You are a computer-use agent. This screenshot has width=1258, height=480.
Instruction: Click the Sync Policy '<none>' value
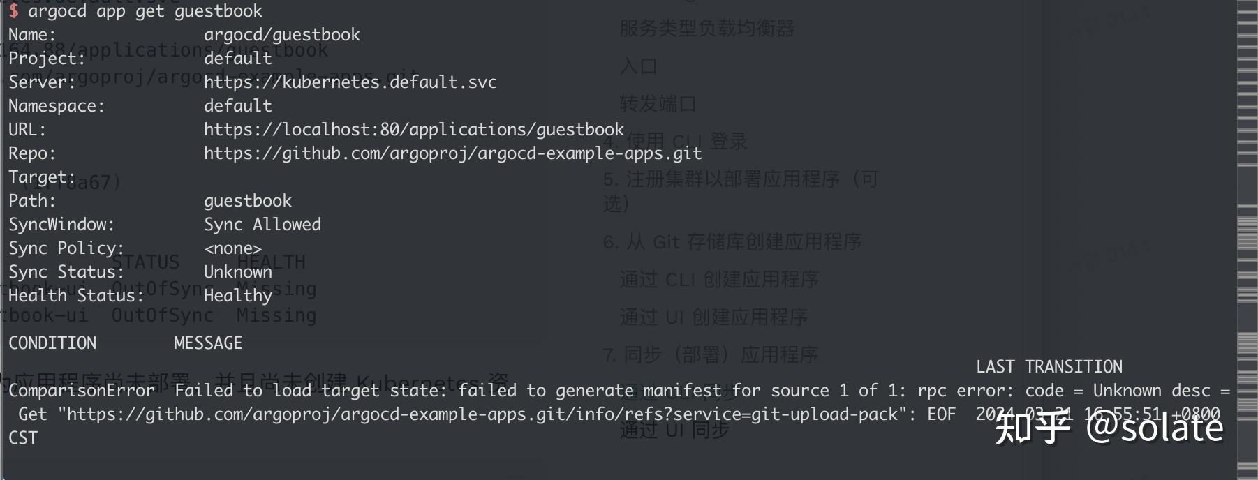click(x=232, y=248)
